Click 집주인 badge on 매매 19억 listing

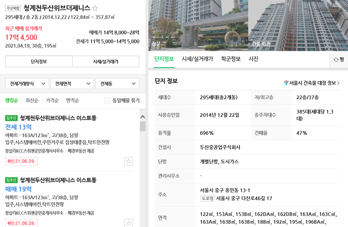[x=11, y=180]
